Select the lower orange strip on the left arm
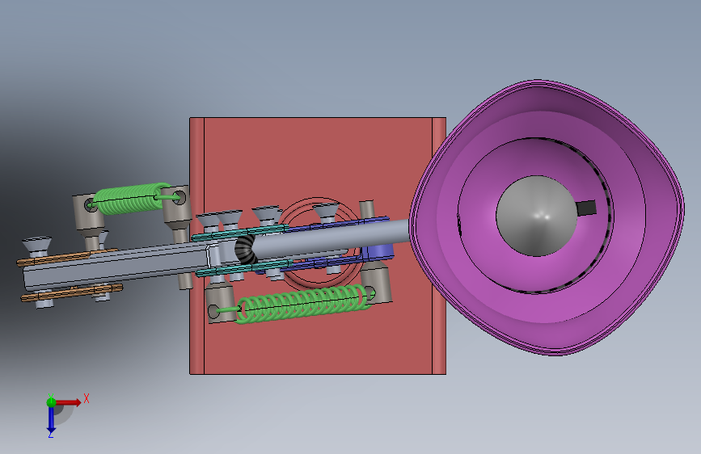Screen dimensions: 701x454 pyautogui.click(x=71, y=292)
